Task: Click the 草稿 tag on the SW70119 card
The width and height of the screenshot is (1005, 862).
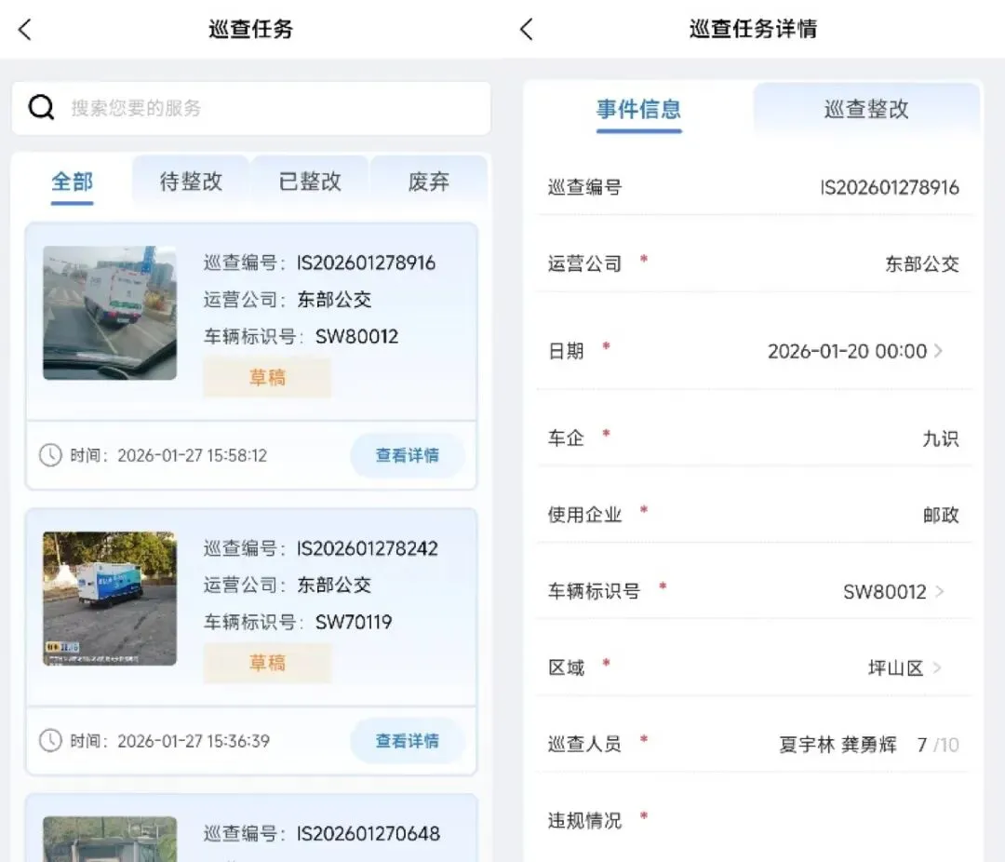Action: [267, 663]
